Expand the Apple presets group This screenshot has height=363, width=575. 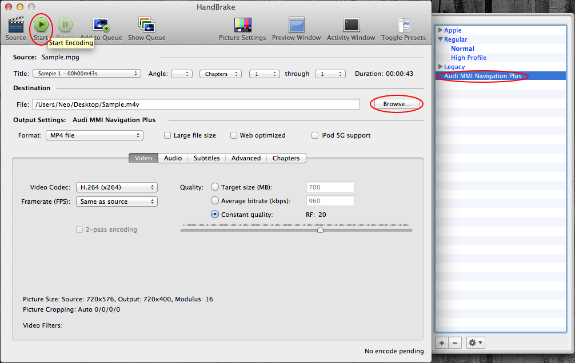pyautogui.click(x=441, y=30)
